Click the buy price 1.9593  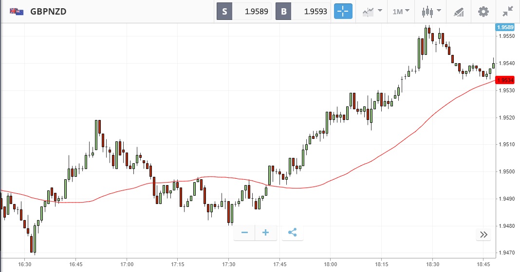pyautogui.click(x=304, y=11)
